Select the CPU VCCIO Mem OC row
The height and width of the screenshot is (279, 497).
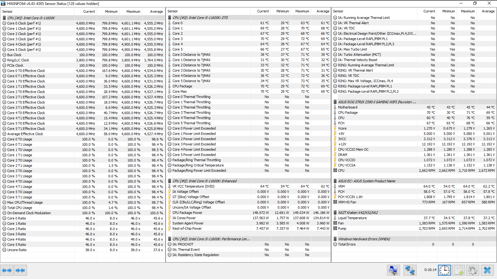click(414, 149)
